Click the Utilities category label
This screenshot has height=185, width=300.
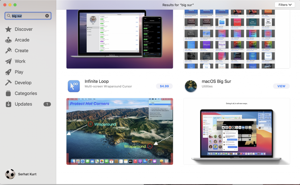(207, 86)
